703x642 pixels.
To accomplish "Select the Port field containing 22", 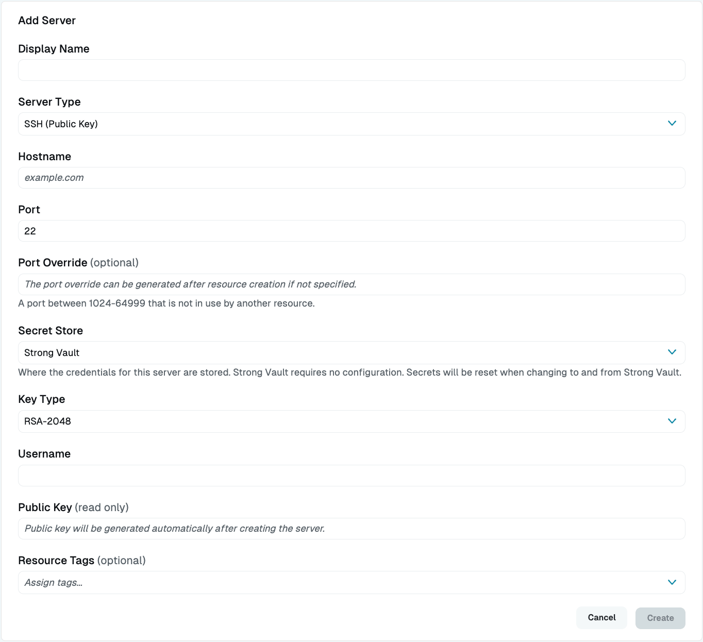I will point(351,231).
